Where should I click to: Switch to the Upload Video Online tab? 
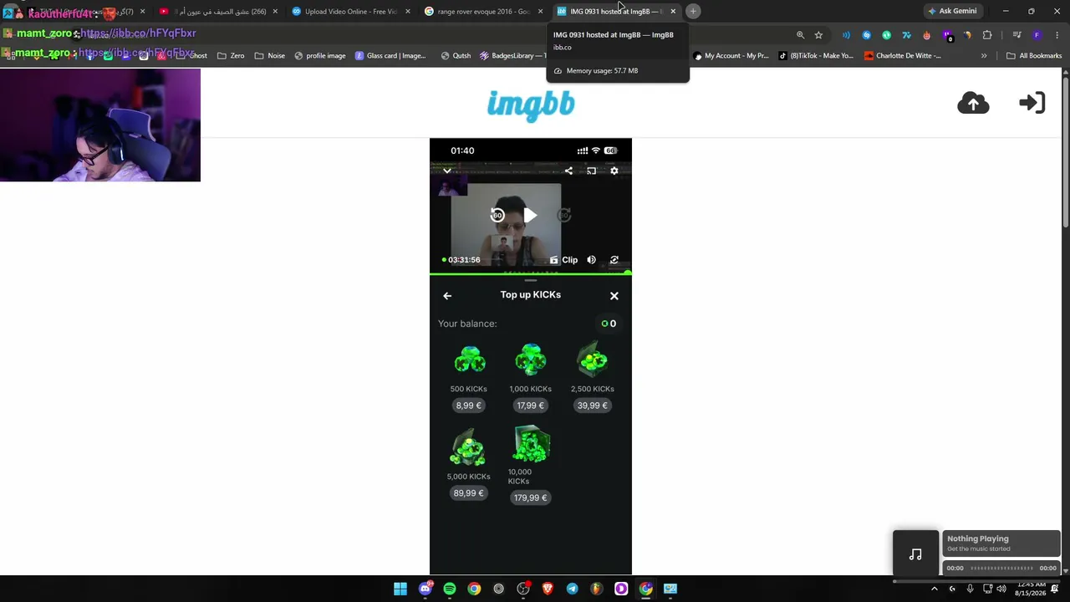(x=351, y=12)
